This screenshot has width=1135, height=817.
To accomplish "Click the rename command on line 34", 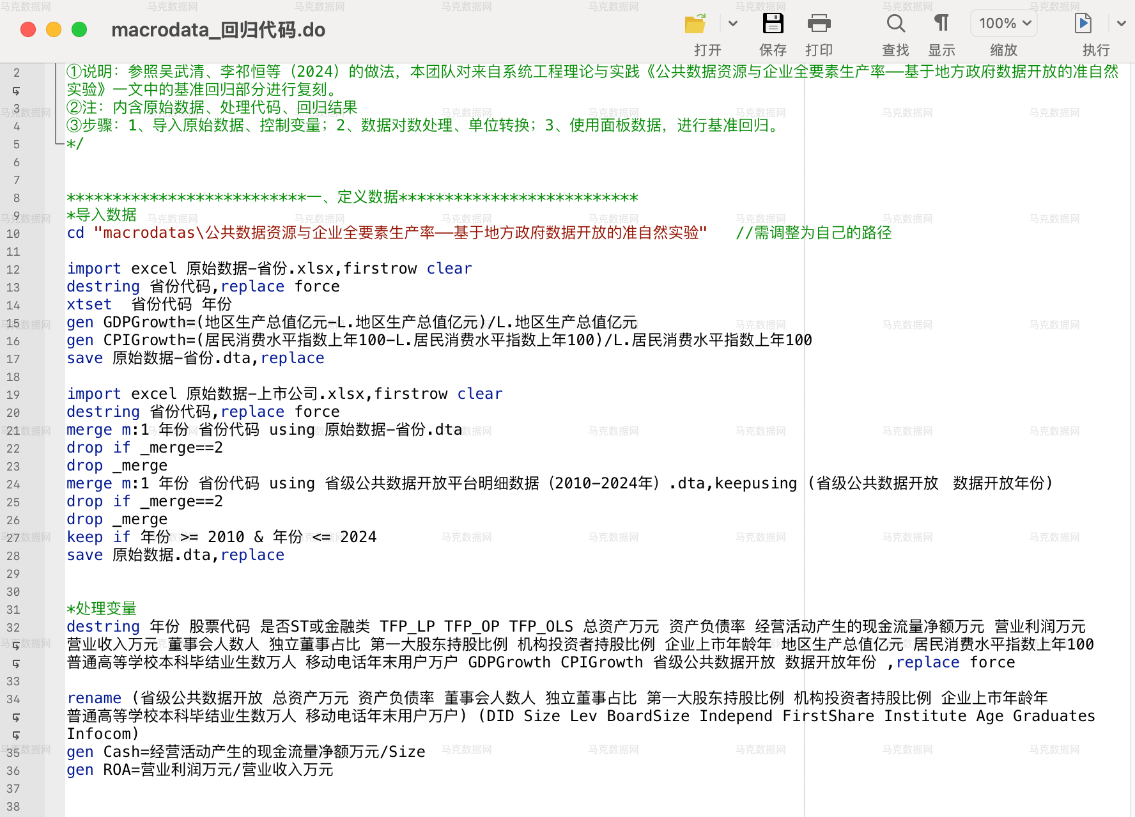I will (x=94, y=698).
